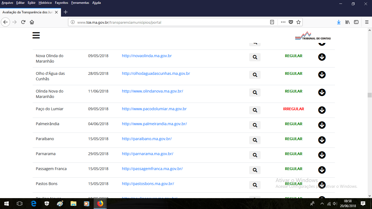The image size is (372, 209).
Task: Search details for Nova Olinda do Maranhão
Action: [255, 57]
